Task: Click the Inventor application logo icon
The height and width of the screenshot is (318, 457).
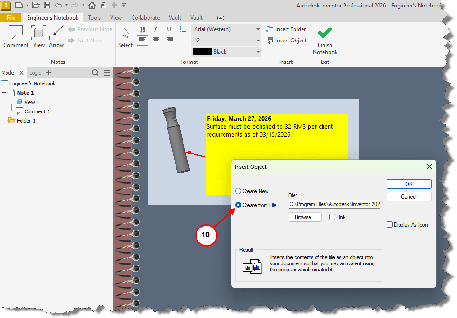Action: [x=6, y=5]
